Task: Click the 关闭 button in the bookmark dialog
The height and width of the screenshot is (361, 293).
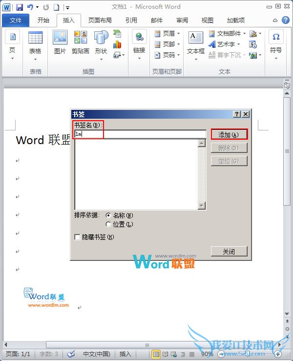Action: [x=229, y=252]
